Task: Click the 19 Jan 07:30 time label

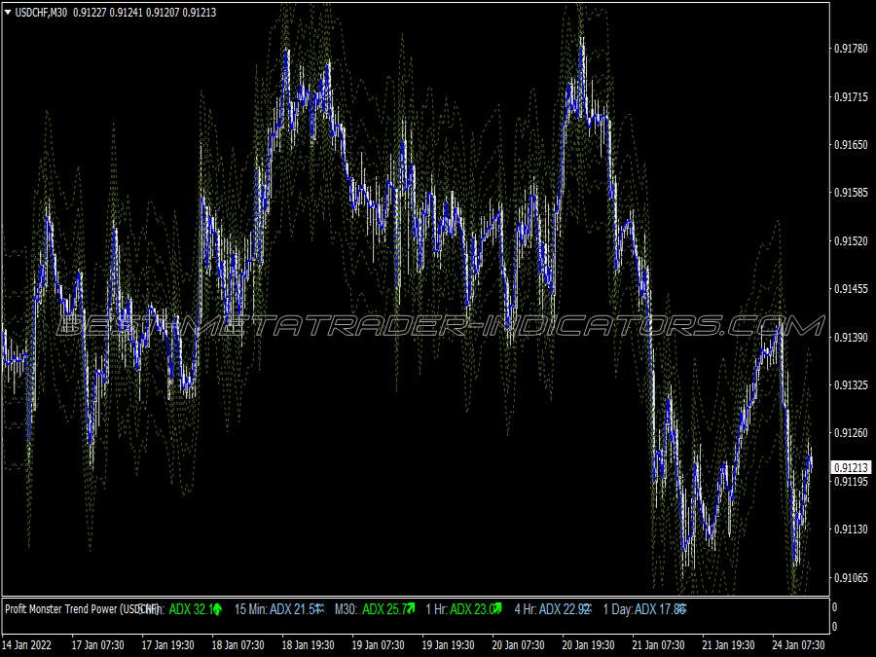Action: (x=379, y=644)
